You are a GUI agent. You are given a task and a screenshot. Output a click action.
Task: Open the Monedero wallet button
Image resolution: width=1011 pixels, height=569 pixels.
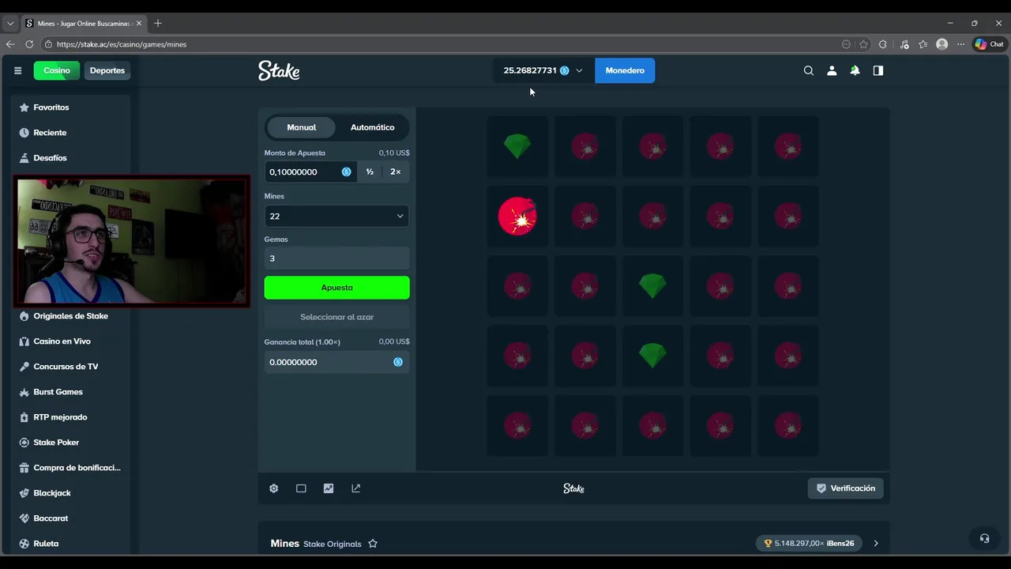(625, 70)
